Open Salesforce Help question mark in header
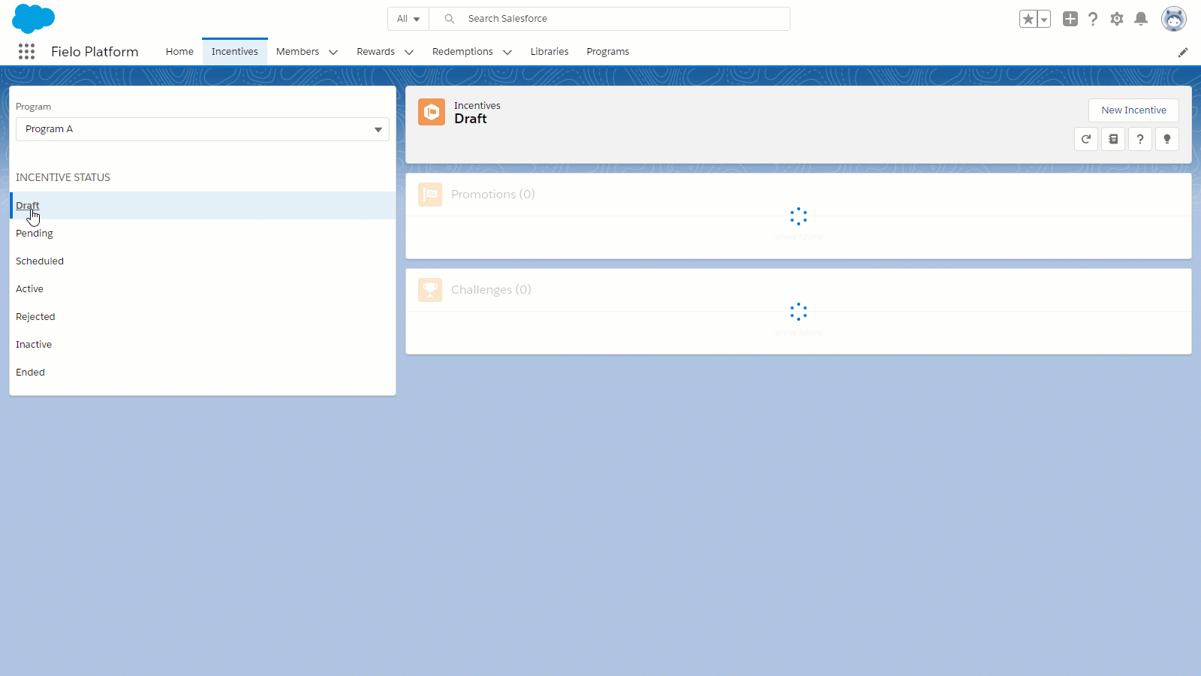Image resolution: width=1201 pixels, height=676 pixels. 1093,19
